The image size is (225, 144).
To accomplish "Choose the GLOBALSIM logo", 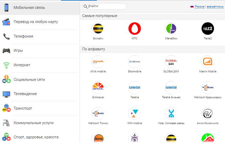I will [x=171, y=62].
